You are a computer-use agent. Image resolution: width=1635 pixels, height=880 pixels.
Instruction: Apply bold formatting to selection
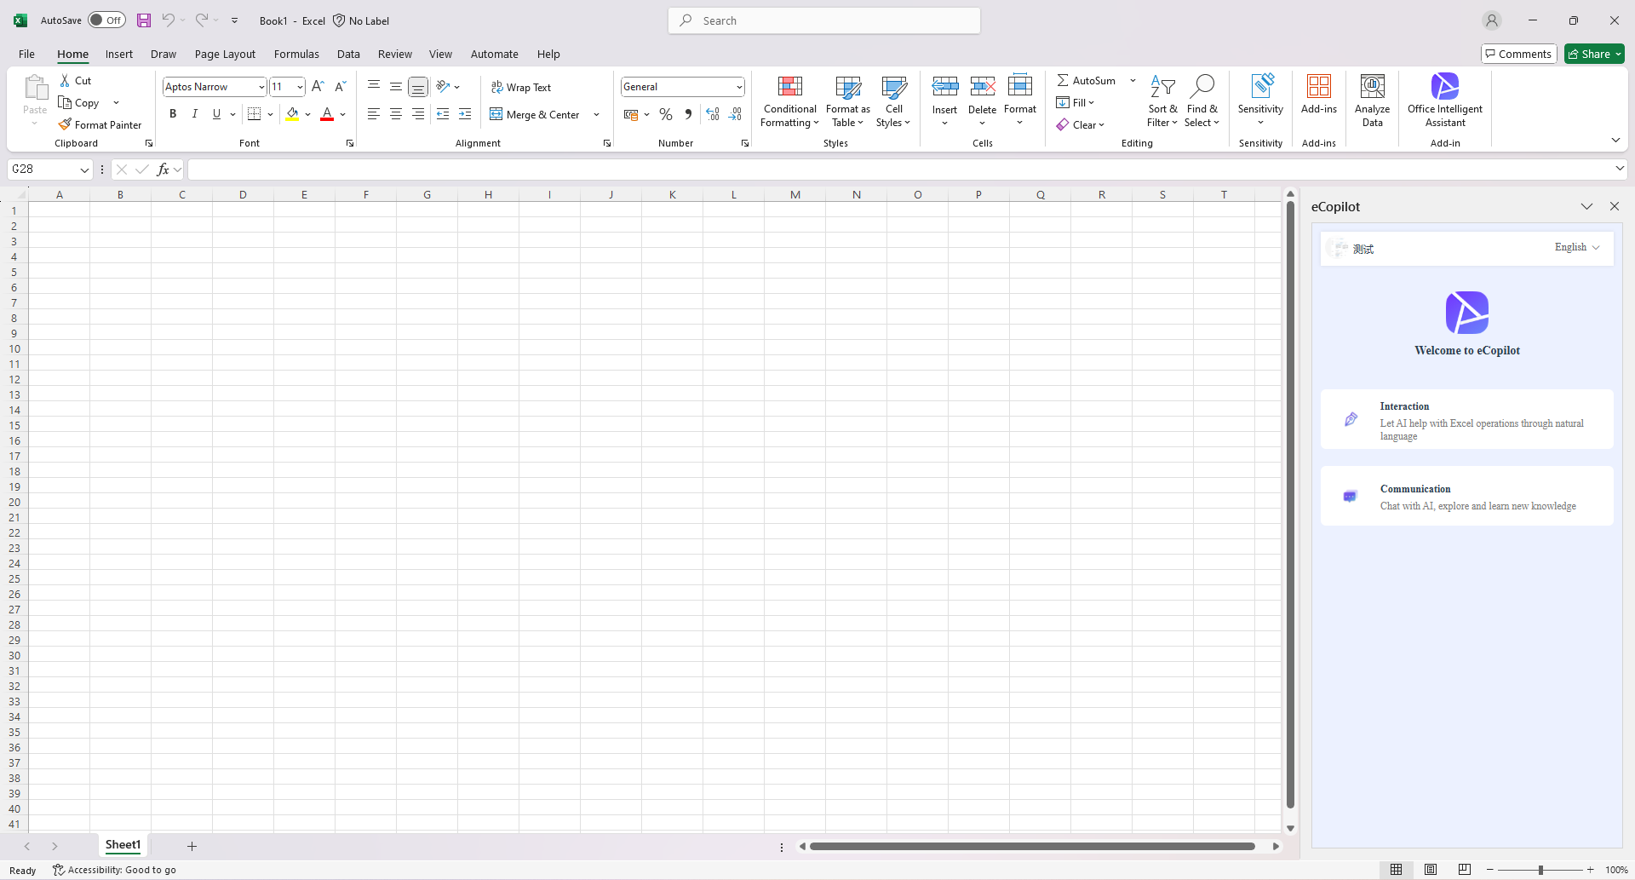point(172,113)
